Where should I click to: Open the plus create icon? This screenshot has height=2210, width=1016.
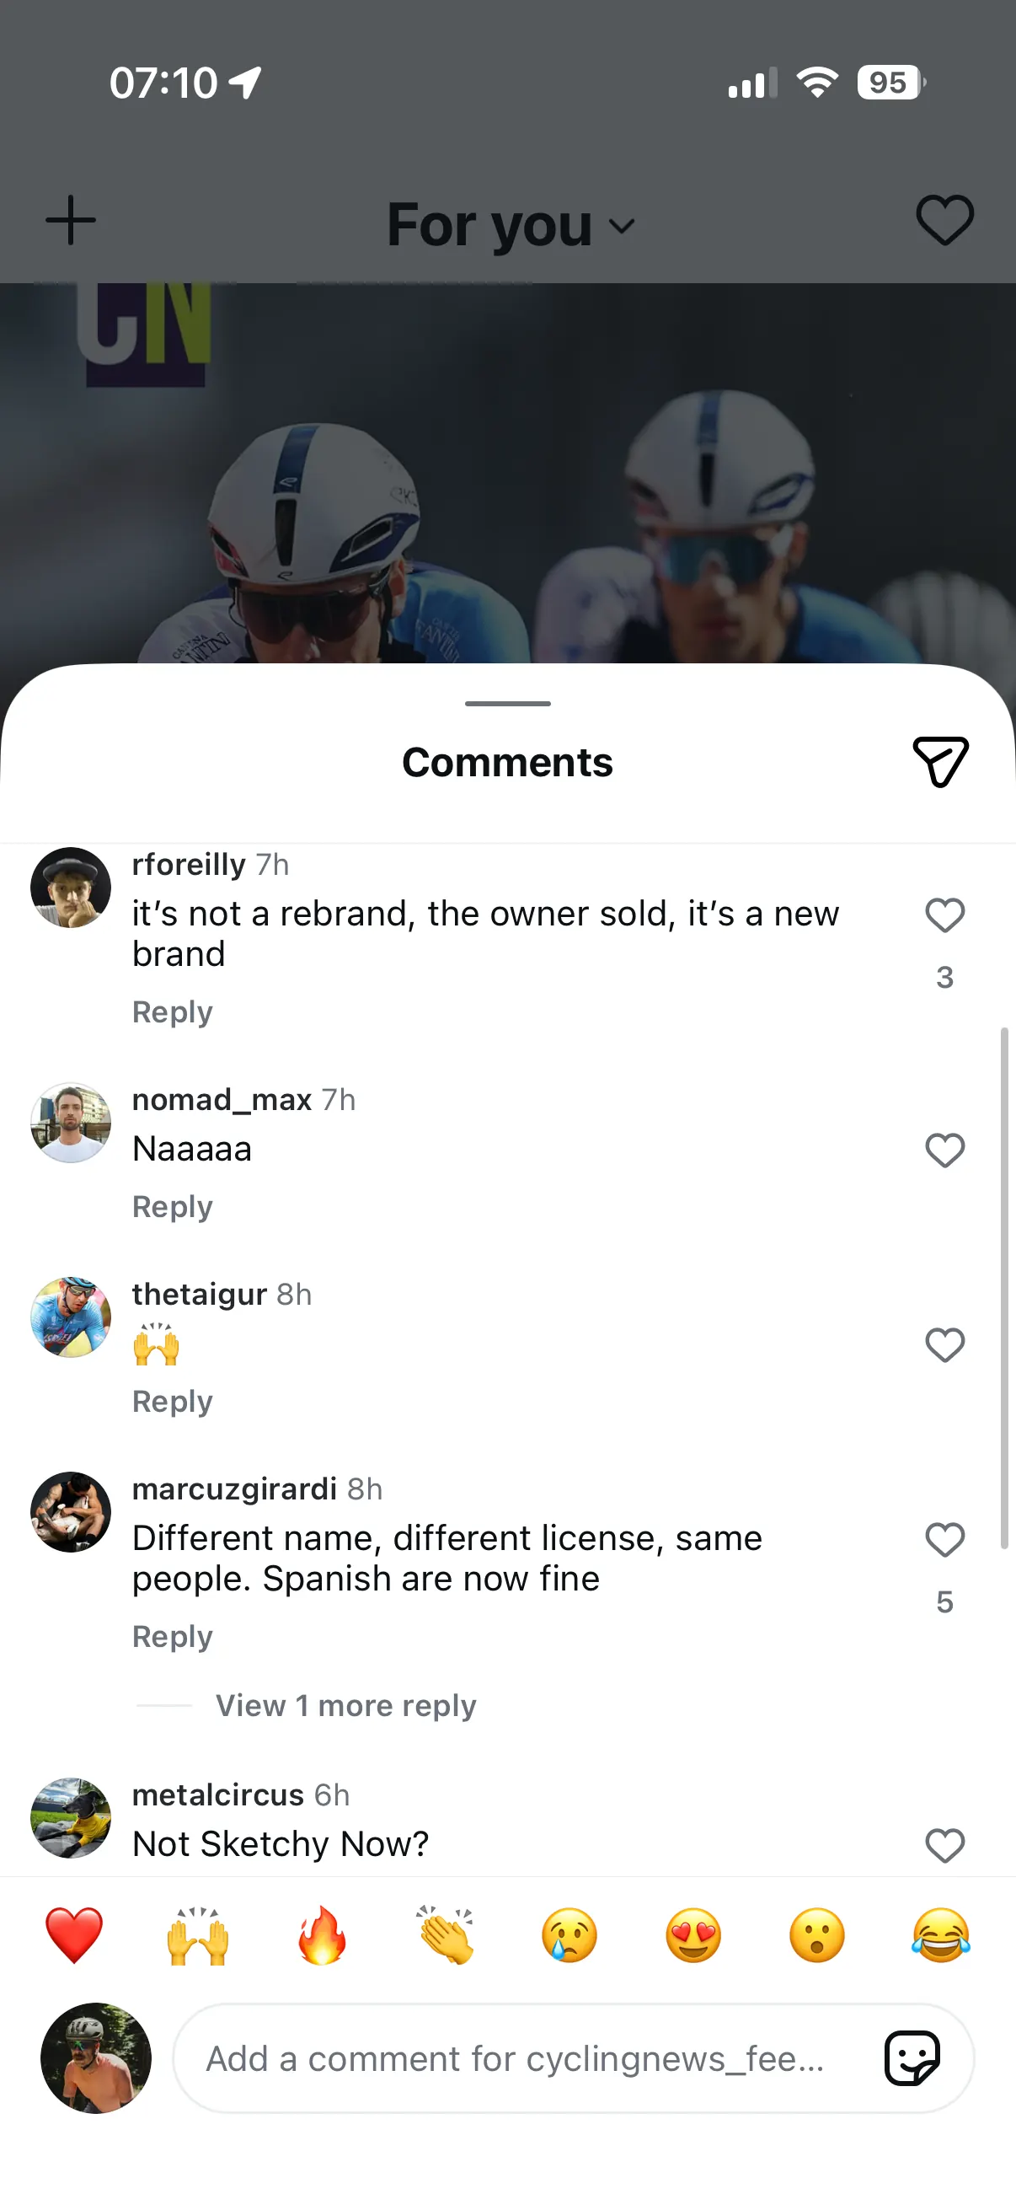point(70,221)
